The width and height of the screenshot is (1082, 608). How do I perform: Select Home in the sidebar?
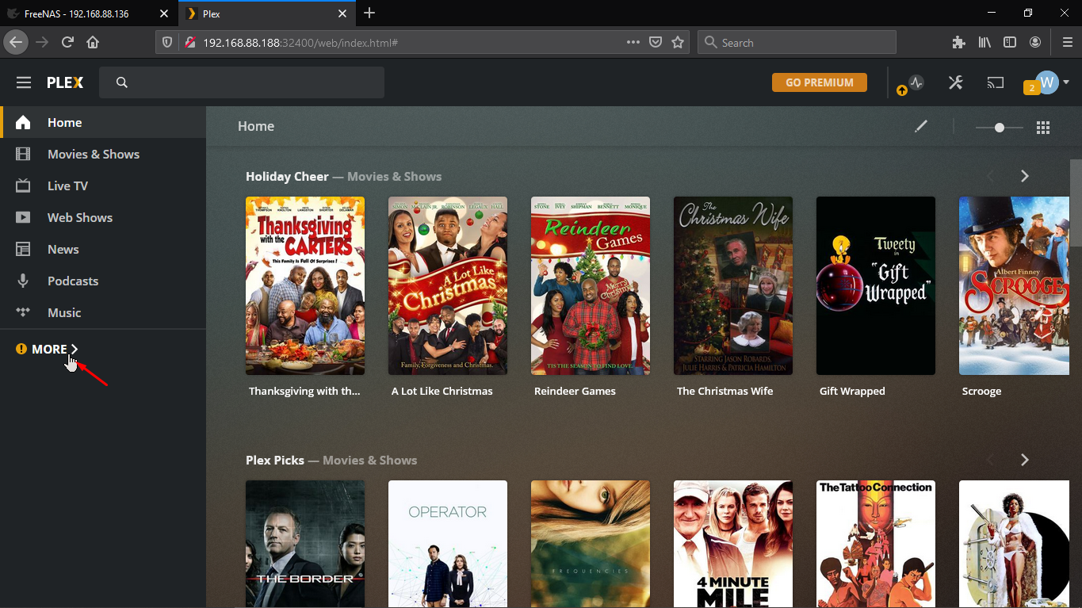pyautogui.click(x=103, y=122)
